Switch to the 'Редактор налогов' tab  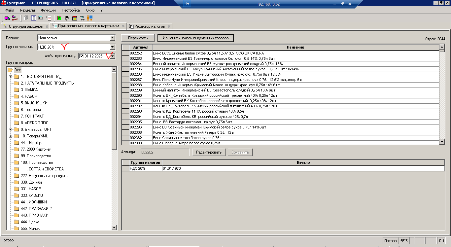tap(149, 26)
